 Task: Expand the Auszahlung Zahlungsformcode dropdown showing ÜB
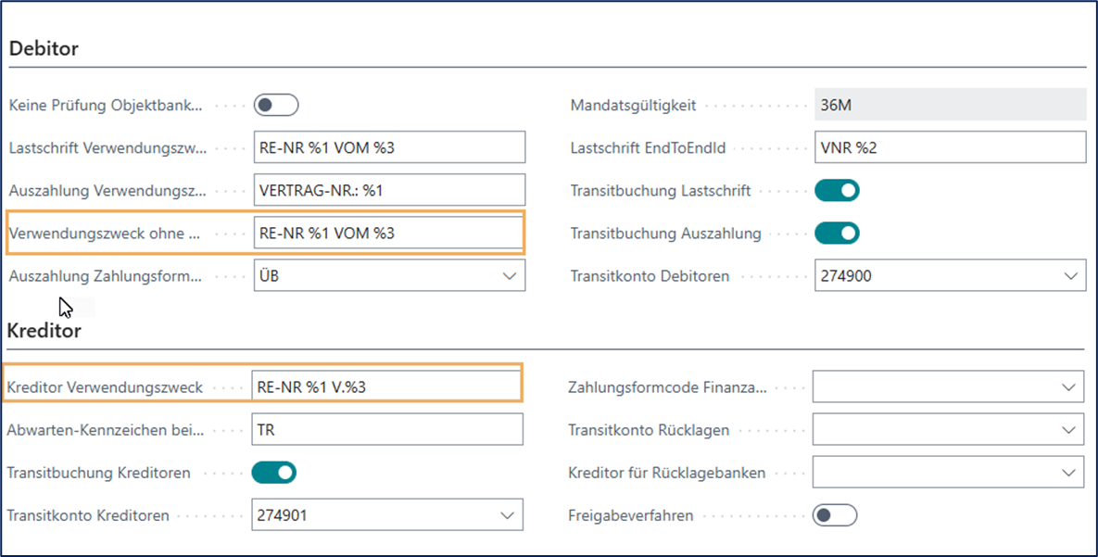[x=511, y=275]
